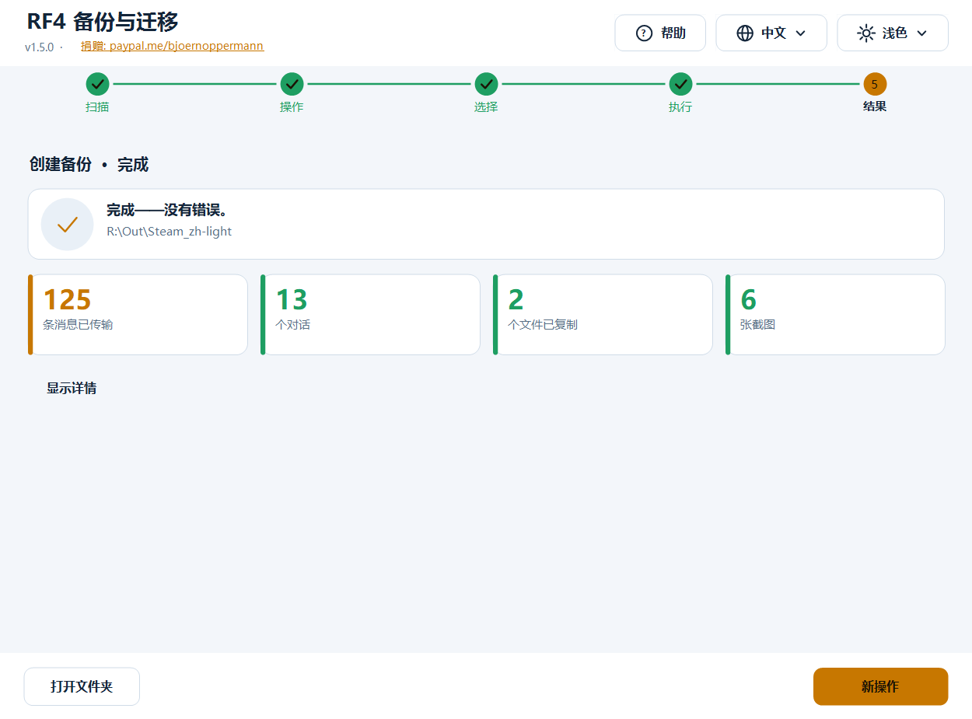972x719 pixels.
Task: Click the 操作 step checkmark icon
Action: [x=292, y=84]
